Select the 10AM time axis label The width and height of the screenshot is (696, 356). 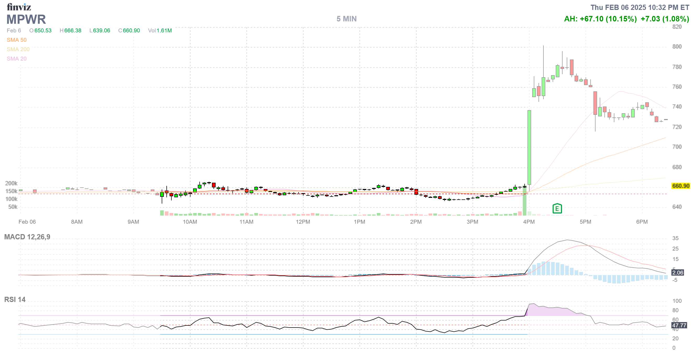pos(190,222)
